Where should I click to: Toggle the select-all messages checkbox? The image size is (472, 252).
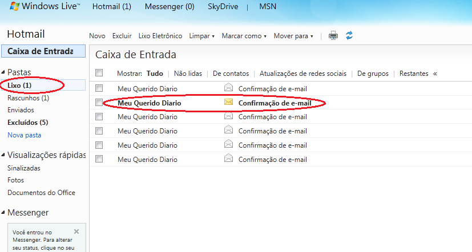[99, 73]
